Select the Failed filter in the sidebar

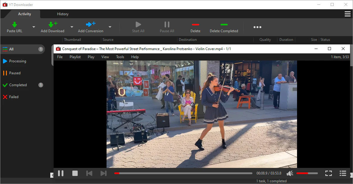pos(14,97)
